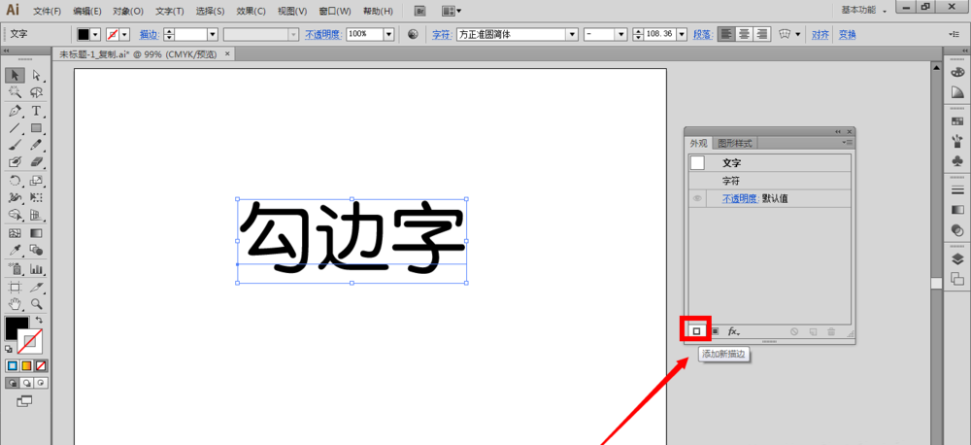Switch to 外观 tab
Viewport: 971px width, 445px height.
click(x=698, y=143)
